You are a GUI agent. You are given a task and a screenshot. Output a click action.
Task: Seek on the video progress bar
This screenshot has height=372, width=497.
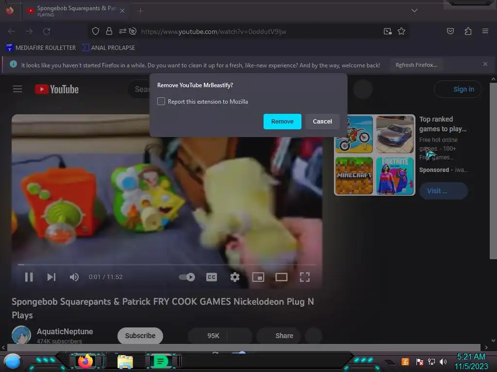point(167,264)
